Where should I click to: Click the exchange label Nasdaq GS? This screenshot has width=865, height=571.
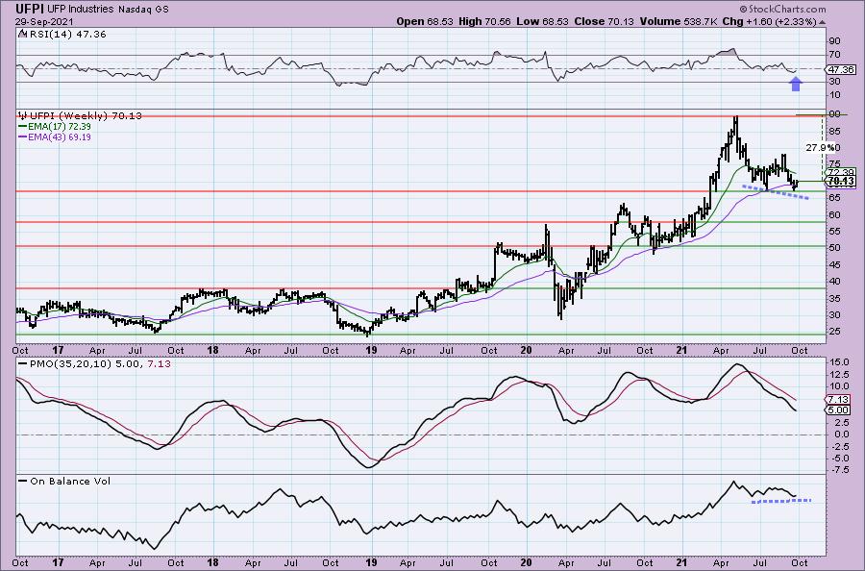pos(143,10)
